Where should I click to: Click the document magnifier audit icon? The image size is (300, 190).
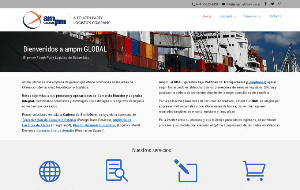tap(117, 170)
